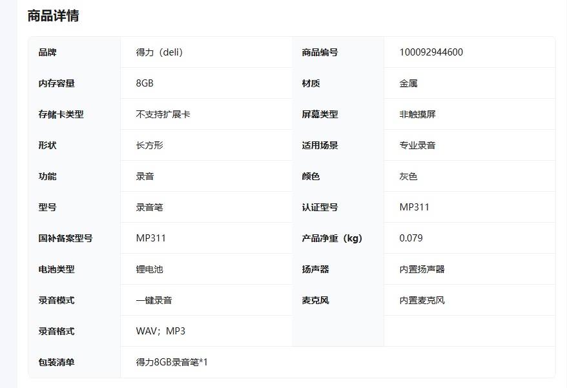
Task: Click the 屏幕类型 label
Action: 320,115
